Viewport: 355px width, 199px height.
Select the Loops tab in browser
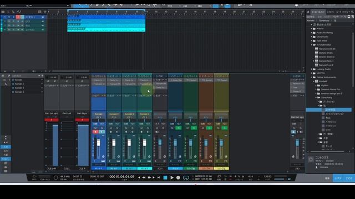coord(338,12)
